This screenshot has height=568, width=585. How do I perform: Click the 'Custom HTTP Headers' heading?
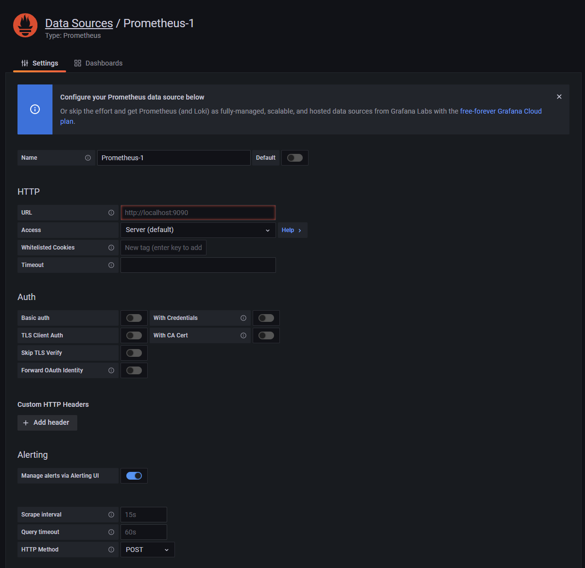(53, 404)
